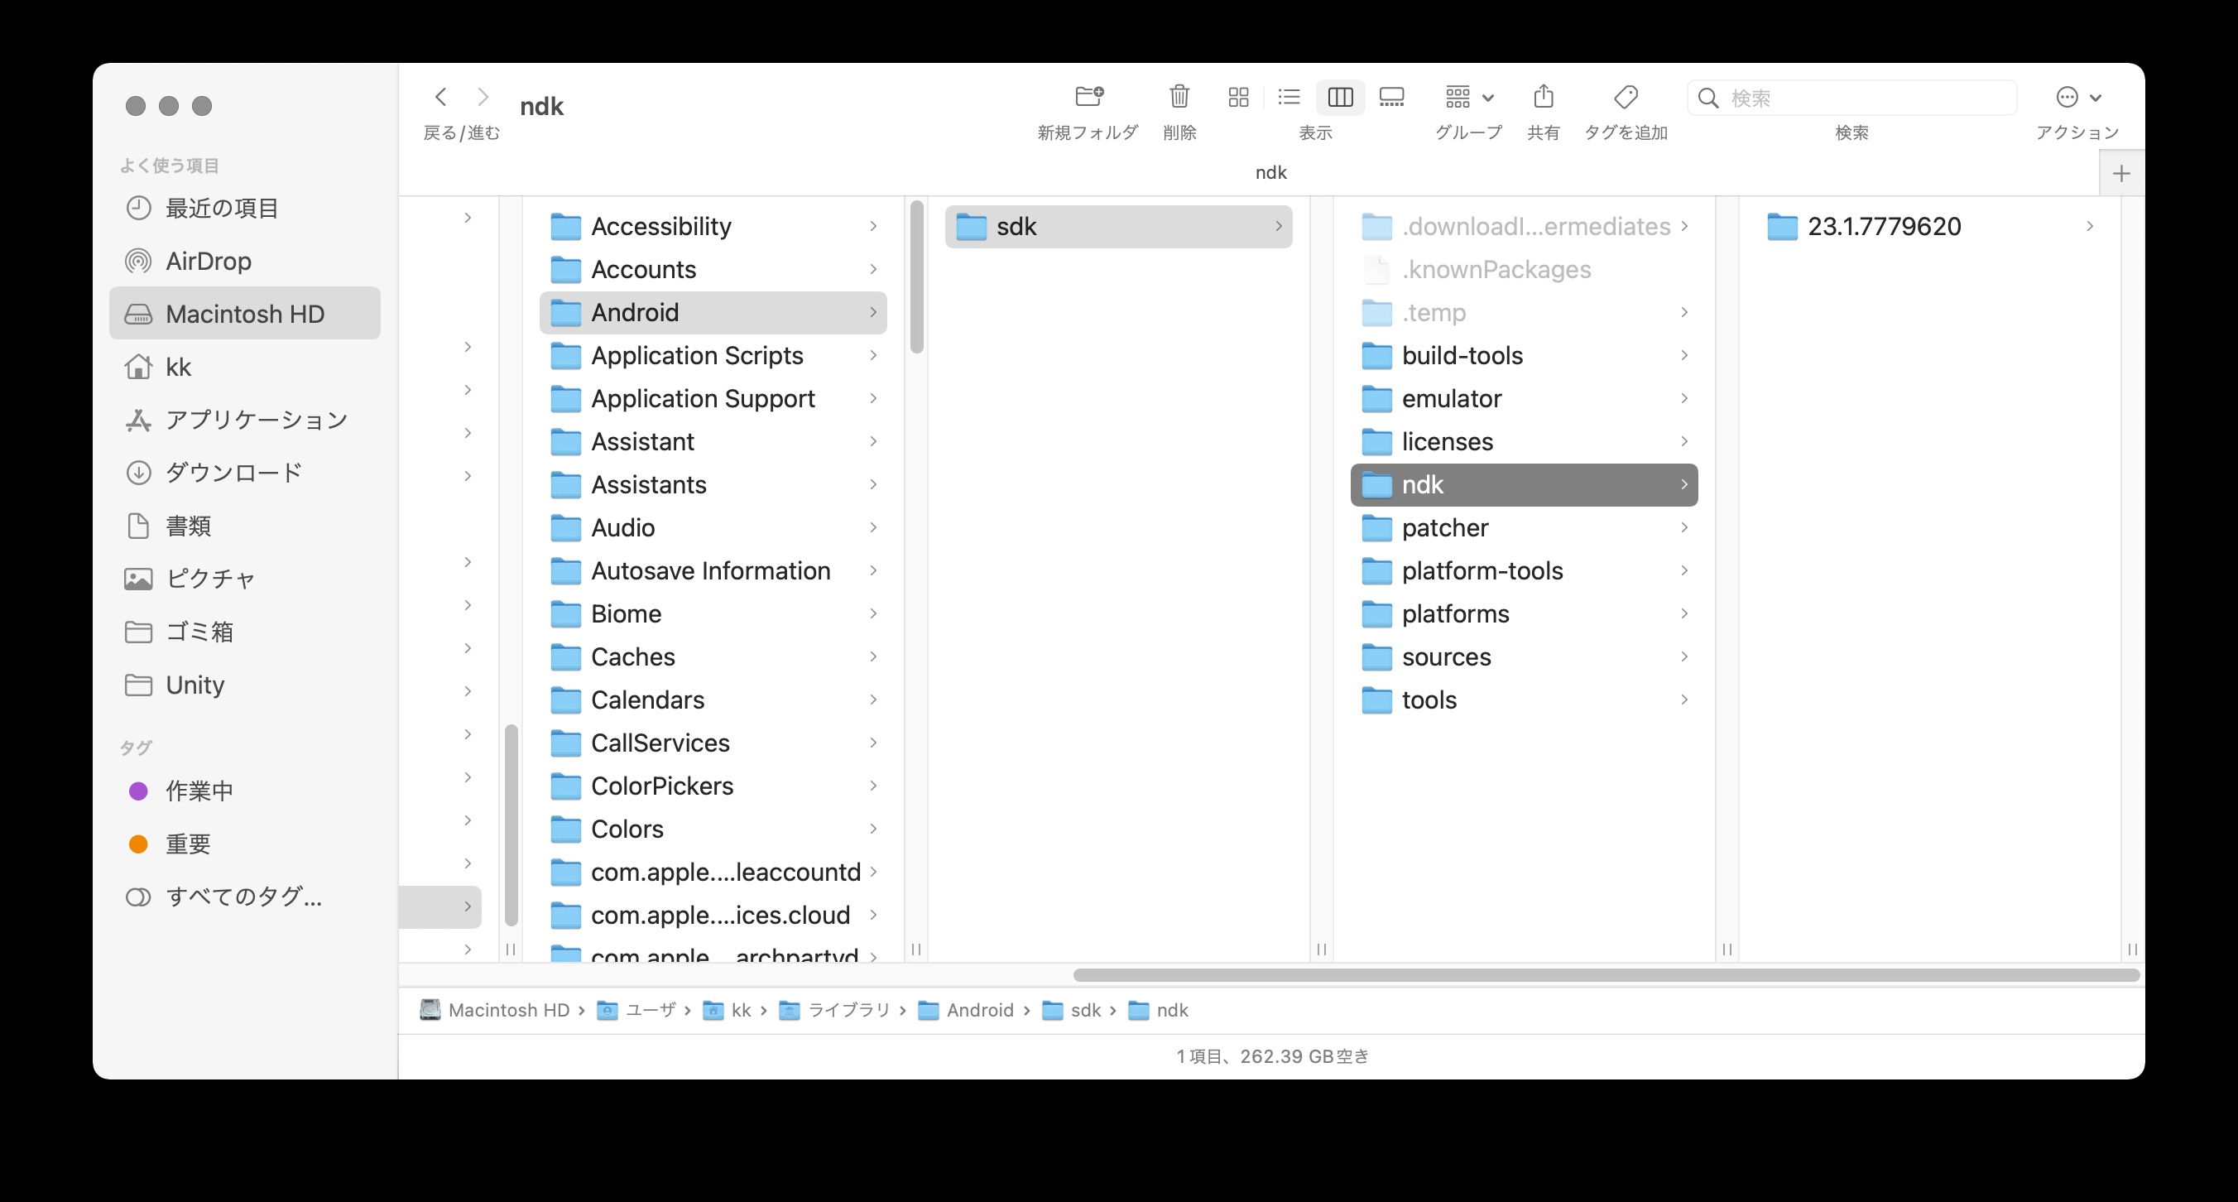Switch to gallery view in the toolbar

[1391, 98]
